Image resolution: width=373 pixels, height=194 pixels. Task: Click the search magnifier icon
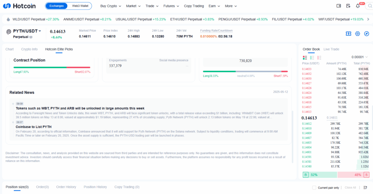pyautogui.click(x=370, y=6)
